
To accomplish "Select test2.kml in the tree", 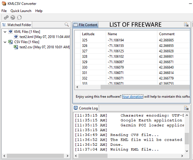I will click(45, 37).
